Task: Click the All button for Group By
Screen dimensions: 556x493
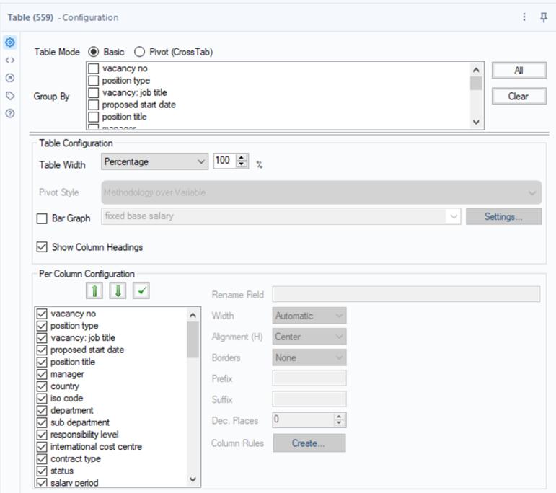Action: pos(519,71)
